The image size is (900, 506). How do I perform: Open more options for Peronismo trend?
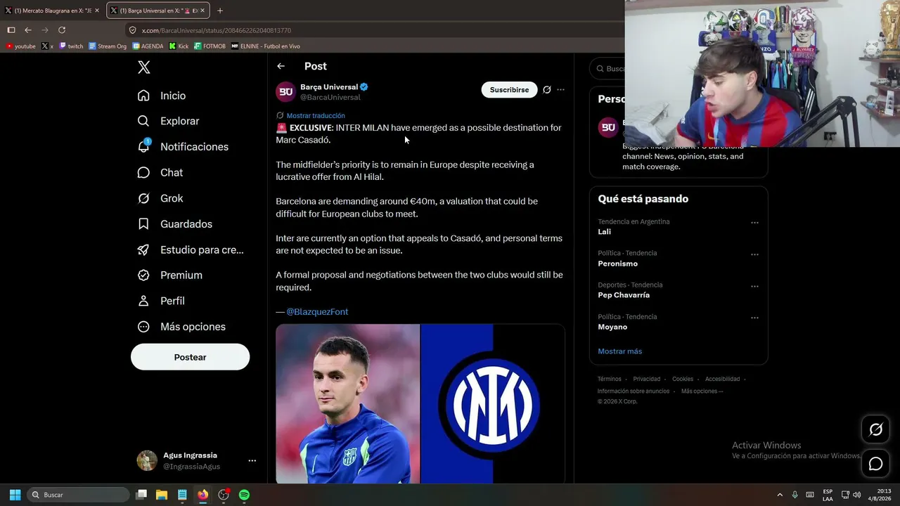click(x=754, y=254)
